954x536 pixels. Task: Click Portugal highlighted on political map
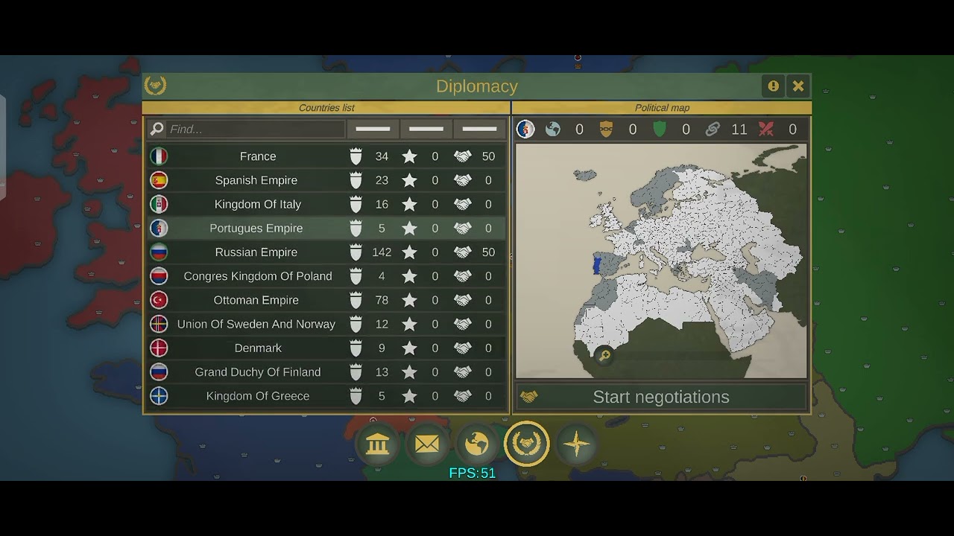point(596,266)
